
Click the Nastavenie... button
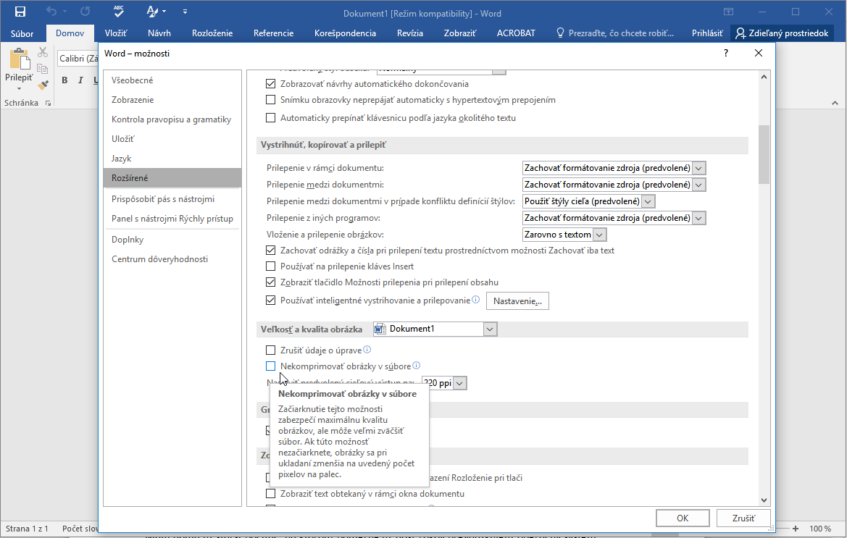coord(517,300)
